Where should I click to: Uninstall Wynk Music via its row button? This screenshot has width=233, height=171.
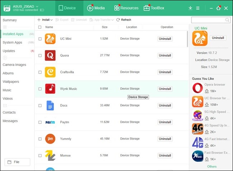[x=165, y=89]
